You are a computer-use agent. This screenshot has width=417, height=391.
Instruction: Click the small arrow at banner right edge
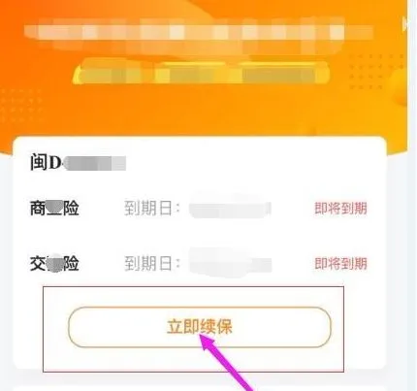coord(404,24)
